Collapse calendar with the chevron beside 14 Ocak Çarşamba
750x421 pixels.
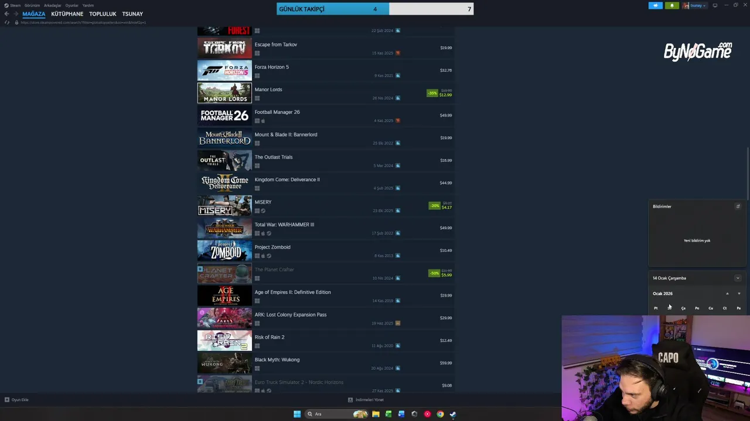[738, 278]
